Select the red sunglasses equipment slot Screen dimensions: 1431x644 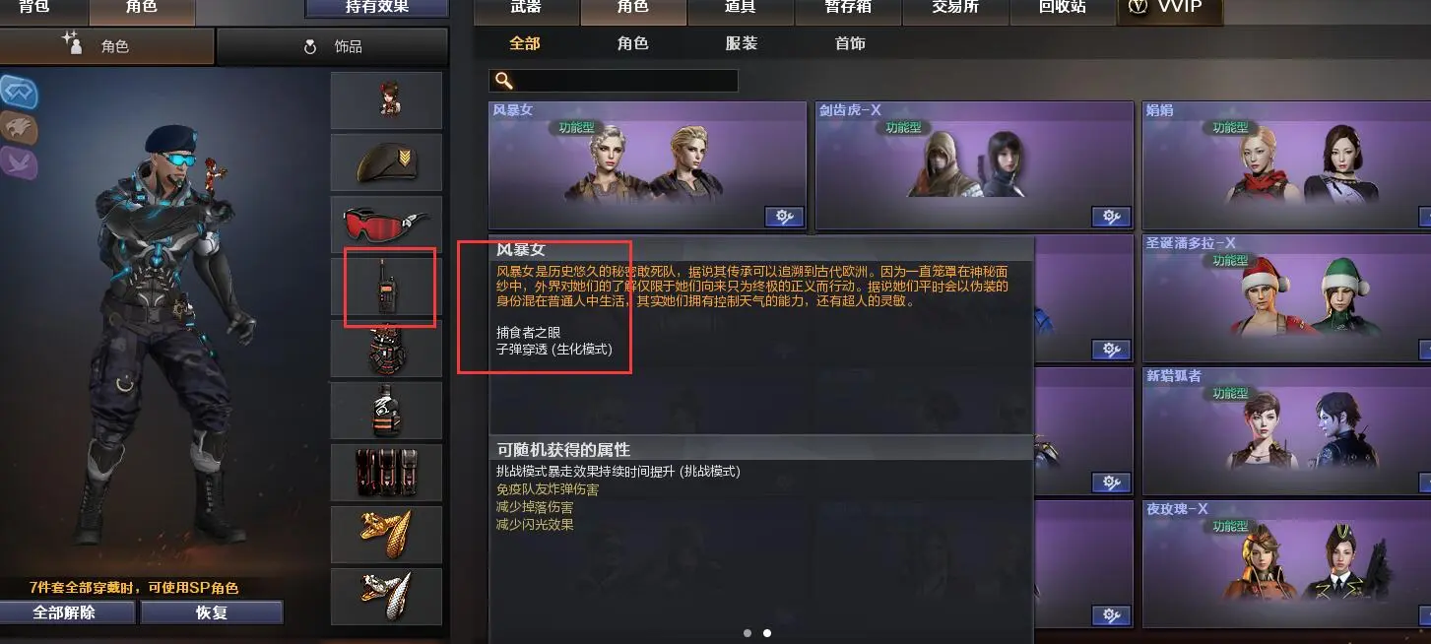(x=386, y=225)
